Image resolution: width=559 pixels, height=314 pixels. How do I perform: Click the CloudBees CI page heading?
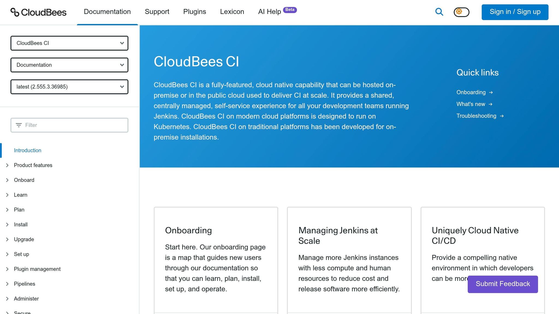pos(196,62)
